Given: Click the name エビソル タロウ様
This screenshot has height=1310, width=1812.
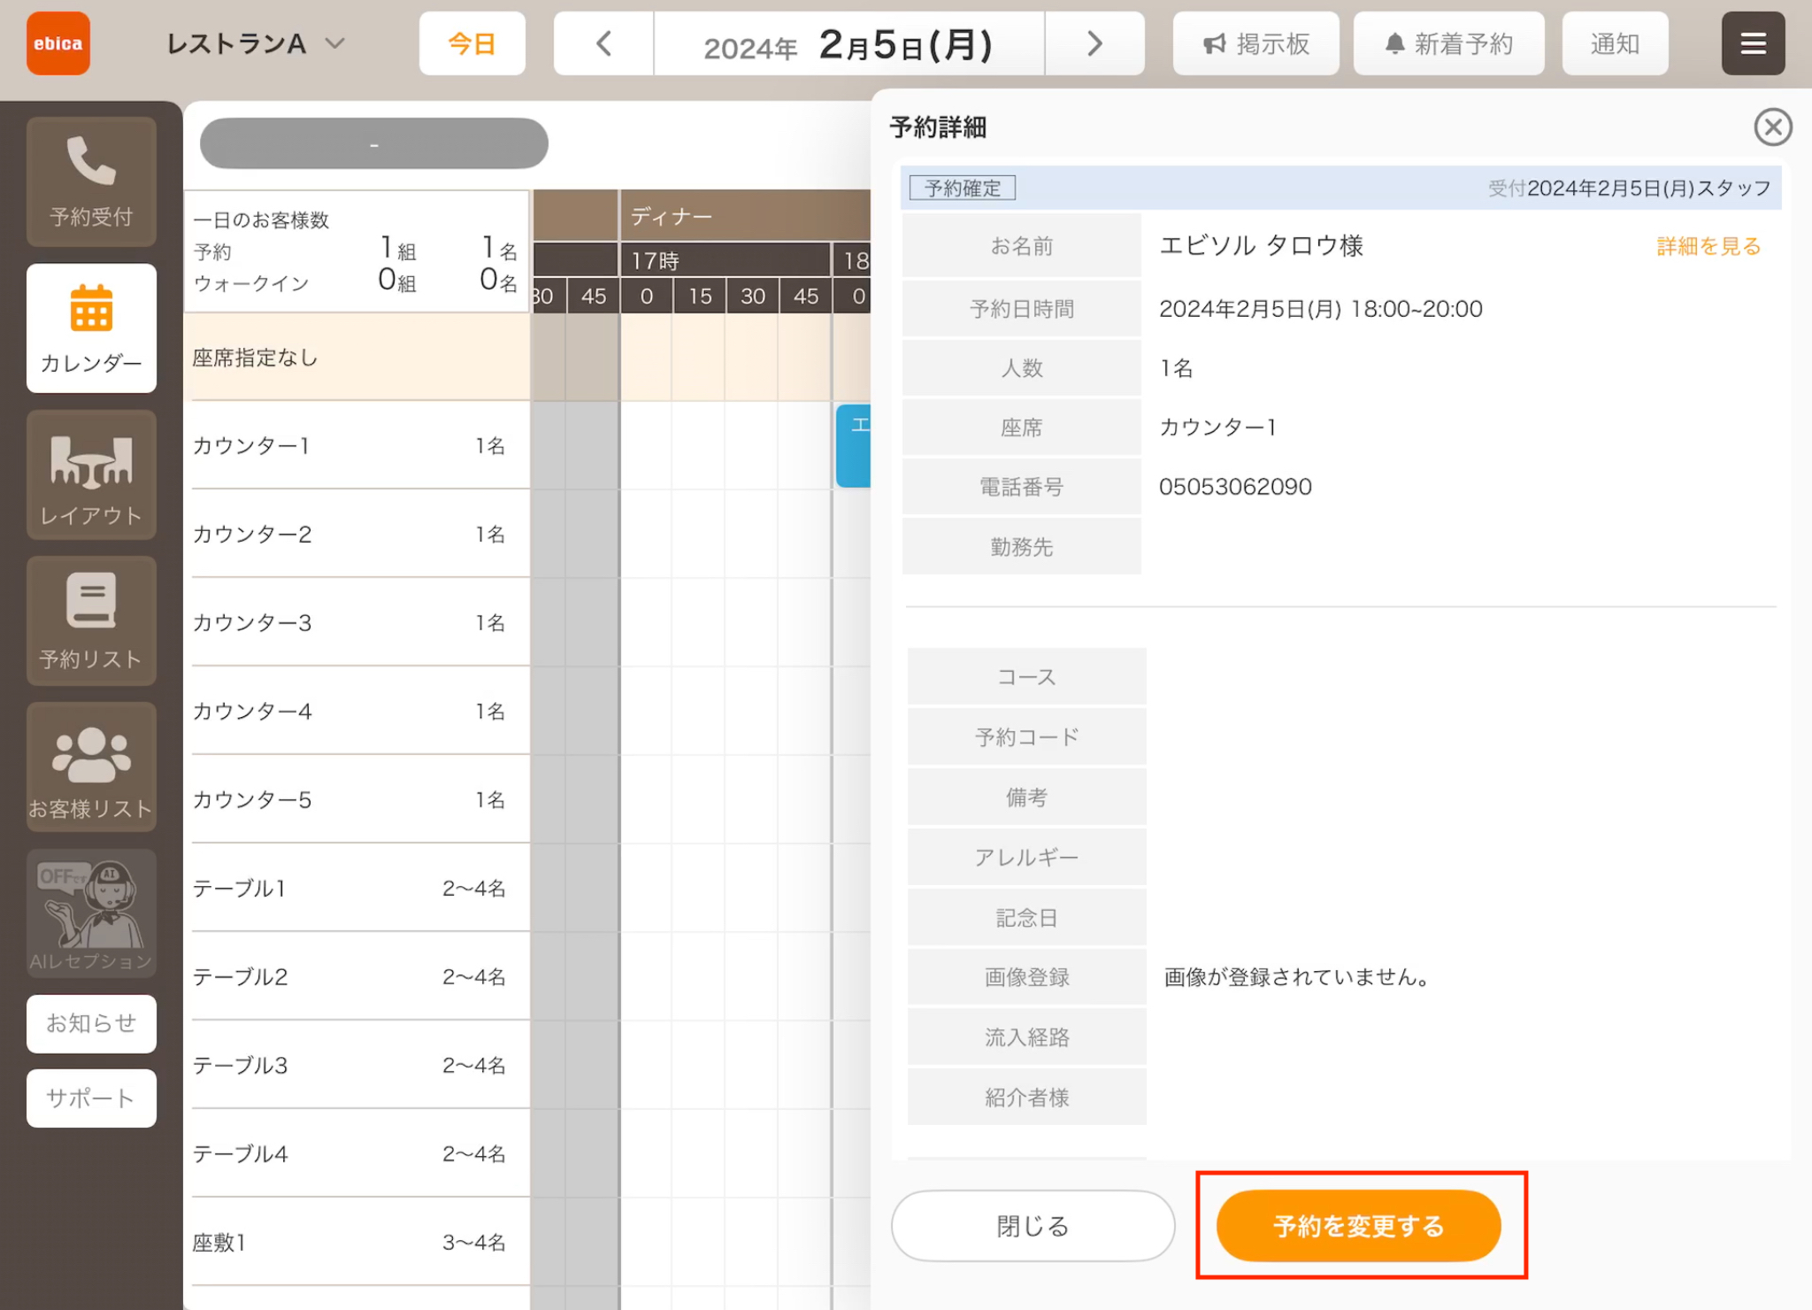Looking at the screenshot, I should (x=1261, y=246).
